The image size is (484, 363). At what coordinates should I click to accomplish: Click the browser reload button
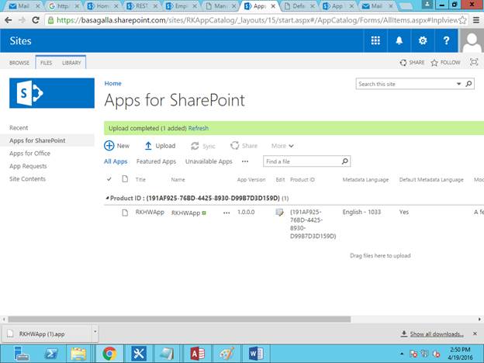[x=36, y=20]
